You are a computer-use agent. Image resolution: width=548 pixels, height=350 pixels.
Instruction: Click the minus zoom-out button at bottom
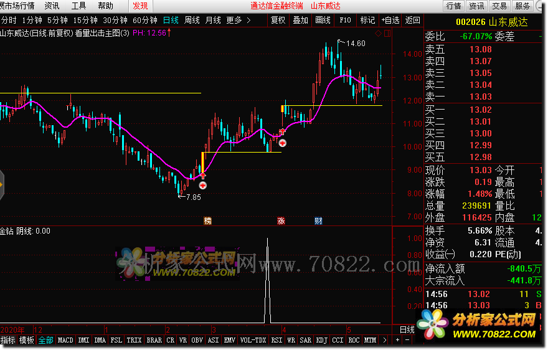point(407,340)
